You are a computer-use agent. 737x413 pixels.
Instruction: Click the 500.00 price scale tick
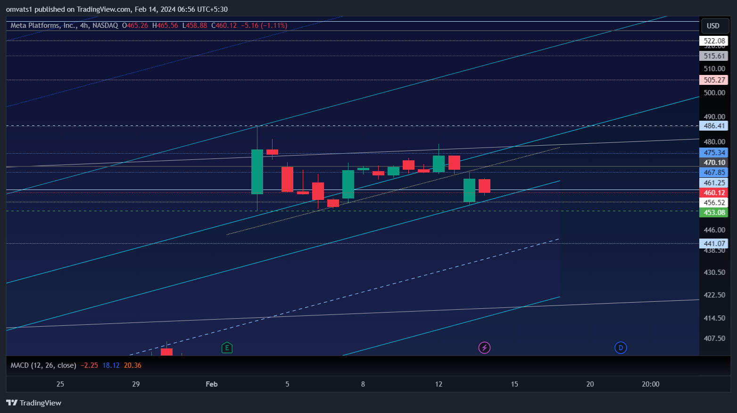[714, 93]
